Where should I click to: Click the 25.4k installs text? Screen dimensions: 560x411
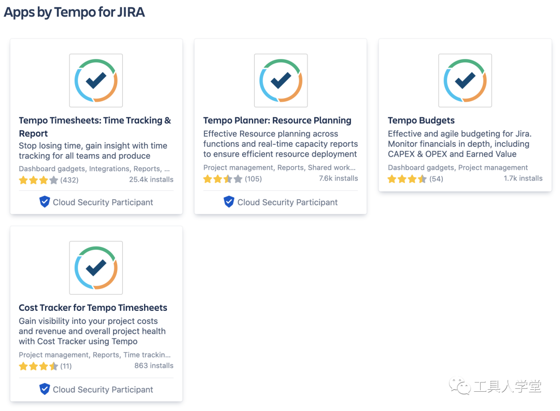tap(151, 180)
